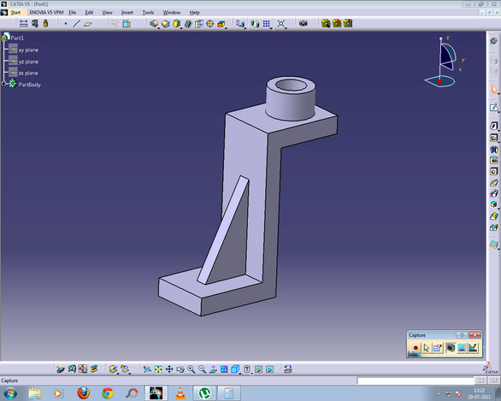Toggle Screen mode in Capture toolbar
The width and height of the screenshot is (501, 401).
(x=451, y=348)
